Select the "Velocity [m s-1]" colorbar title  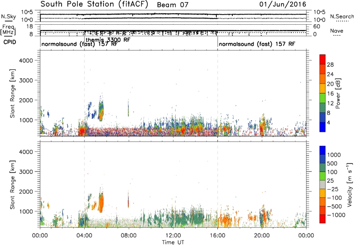point(350,184)
